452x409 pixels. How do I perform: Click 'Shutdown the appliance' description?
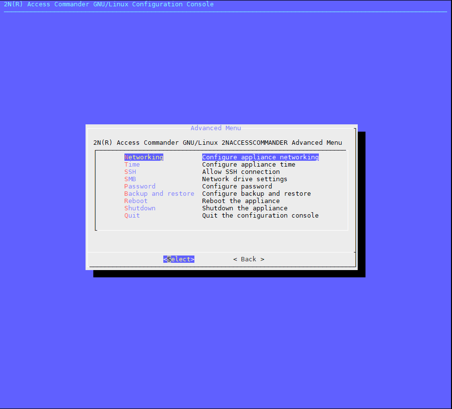pos(245,208)
